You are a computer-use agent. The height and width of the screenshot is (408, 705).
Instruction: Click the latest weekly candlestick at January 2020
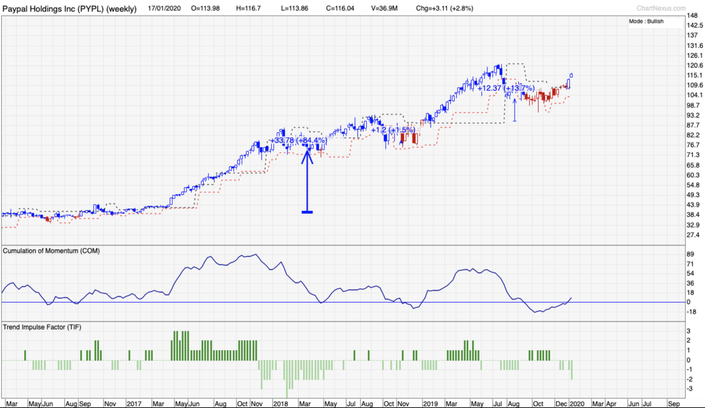(572, 75)
